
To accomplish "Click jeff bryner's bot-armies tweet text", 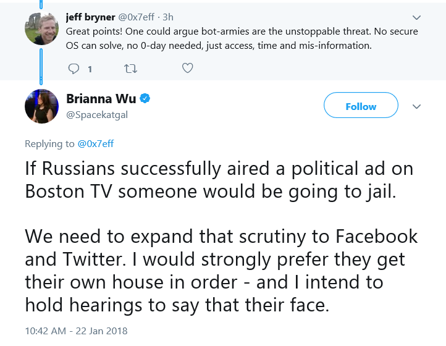I will [x=242, y=38].
